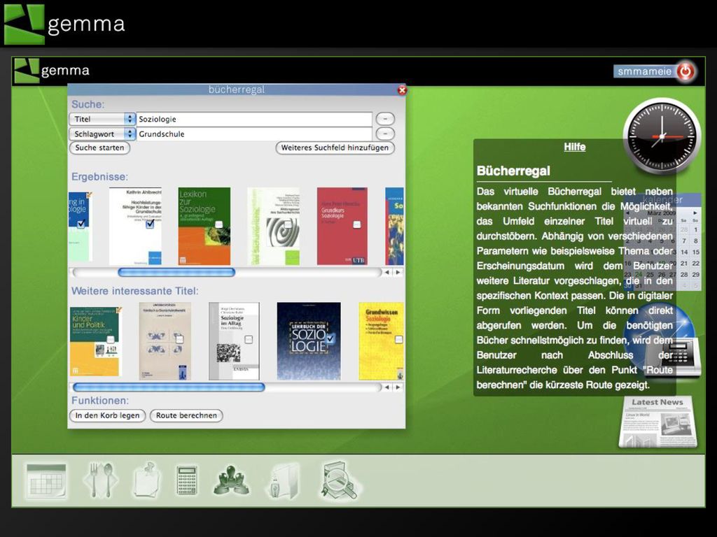This screenshot has width=717, height=537.
Task: Check the Kinder und Politik checkbox
Action: point(110,340)
